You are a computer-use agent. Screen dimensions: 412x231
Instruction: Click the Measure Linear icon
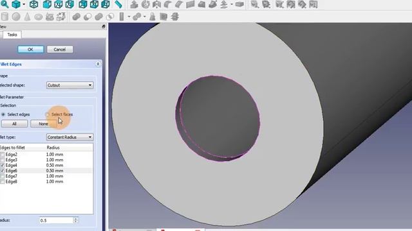[255, 4]
